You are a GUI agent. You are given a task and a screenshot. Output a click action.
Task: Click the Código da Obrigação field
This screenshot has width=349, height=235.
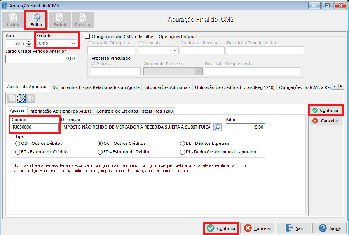[111, 50]
